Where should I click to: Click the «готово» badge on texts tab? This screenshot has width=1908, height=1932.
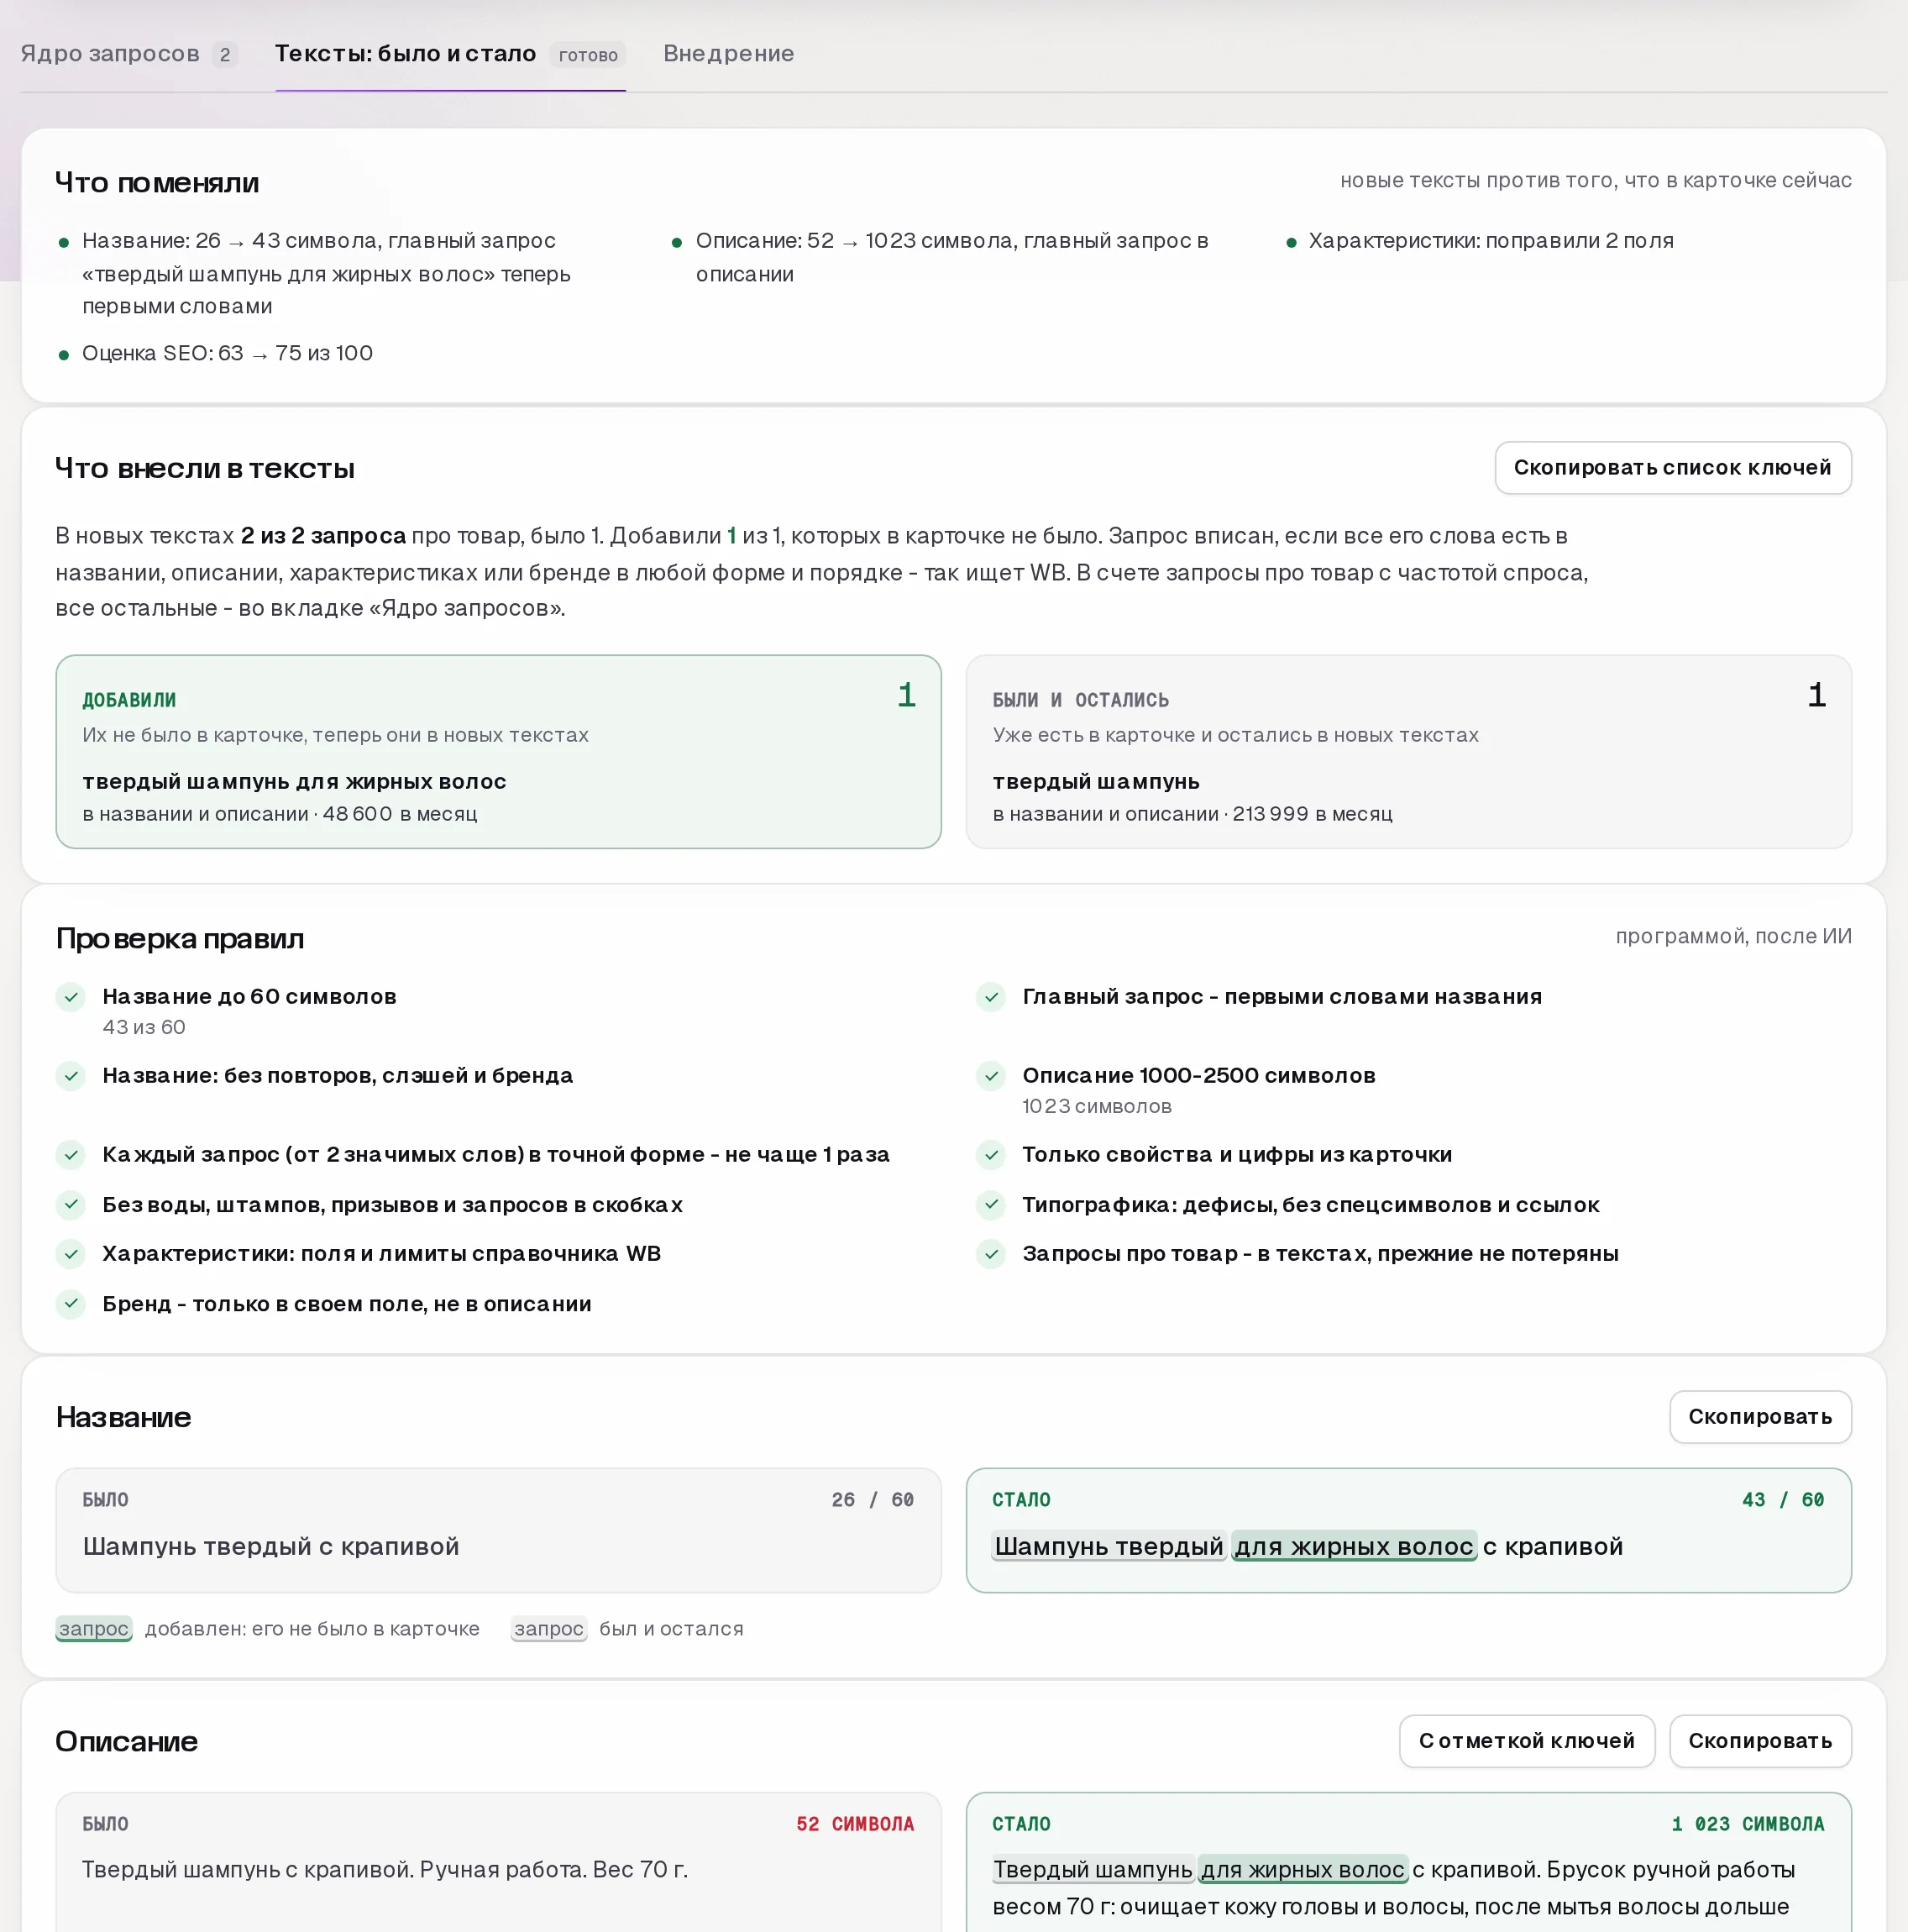pyautogui.click(x=588, y=55)
